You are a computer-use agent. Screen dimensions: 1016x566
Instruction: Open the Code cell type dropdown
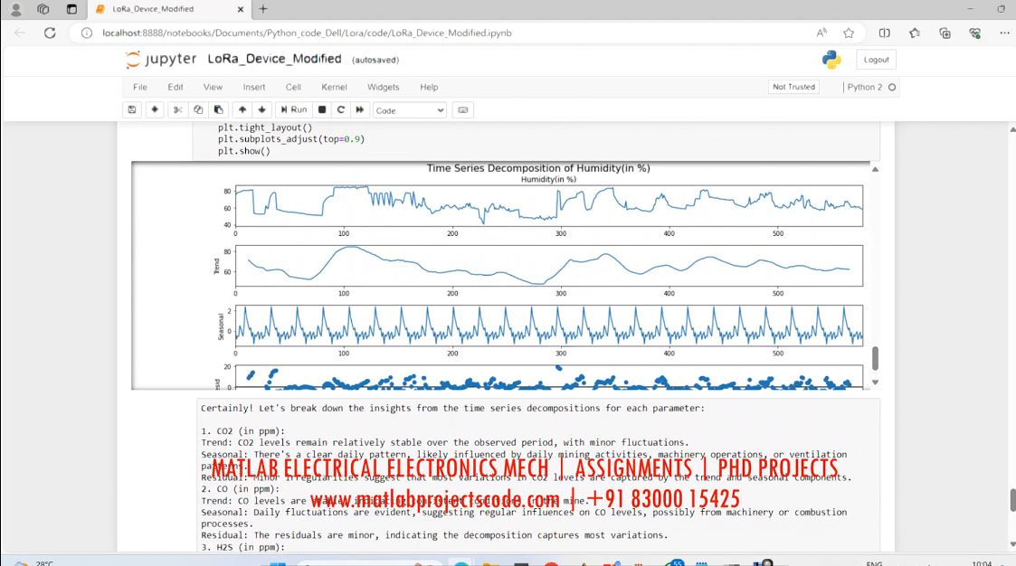click(410, 109)
